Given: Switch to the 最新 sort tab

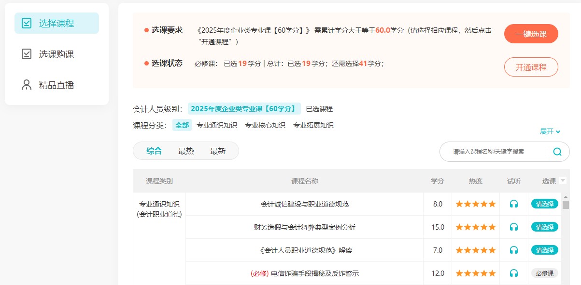Looking at the screenshot, I should 218,151.
